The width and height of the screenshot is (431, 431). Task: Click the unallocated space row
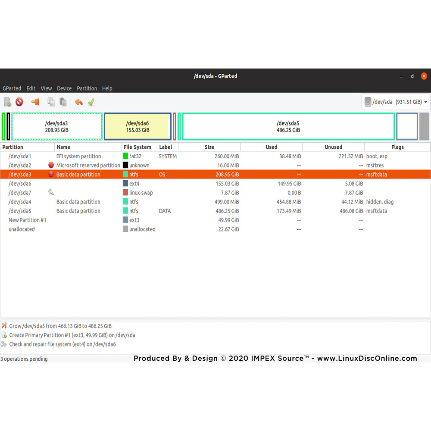tap(22, 229)
